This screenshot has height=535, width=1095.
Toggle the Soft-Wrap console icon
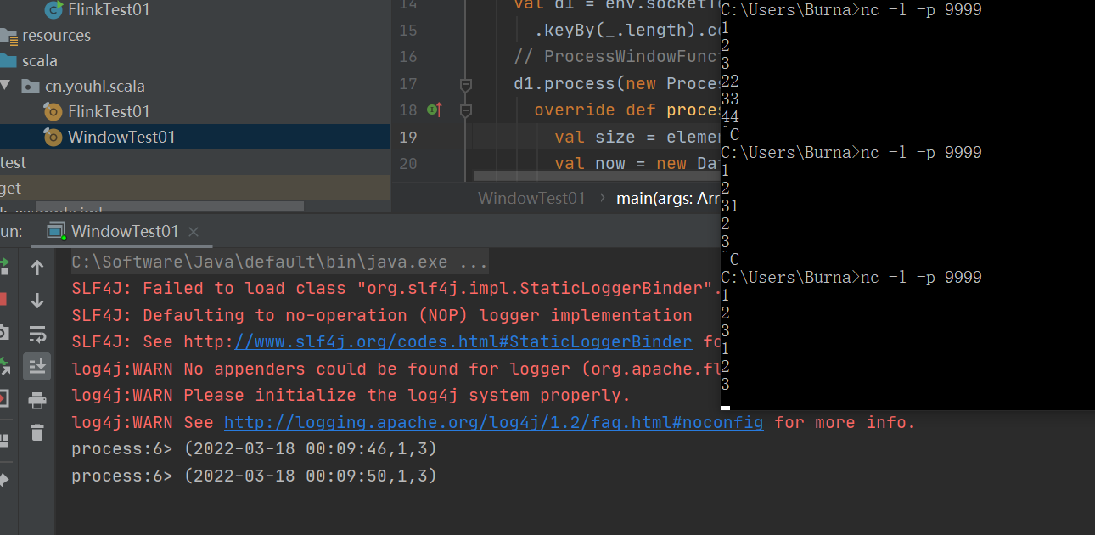(x=37, y=333)
